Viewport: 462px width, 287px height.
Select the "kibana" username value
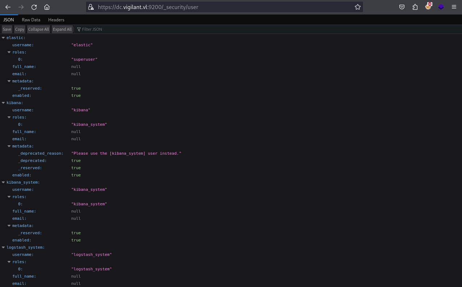[81, 110]
